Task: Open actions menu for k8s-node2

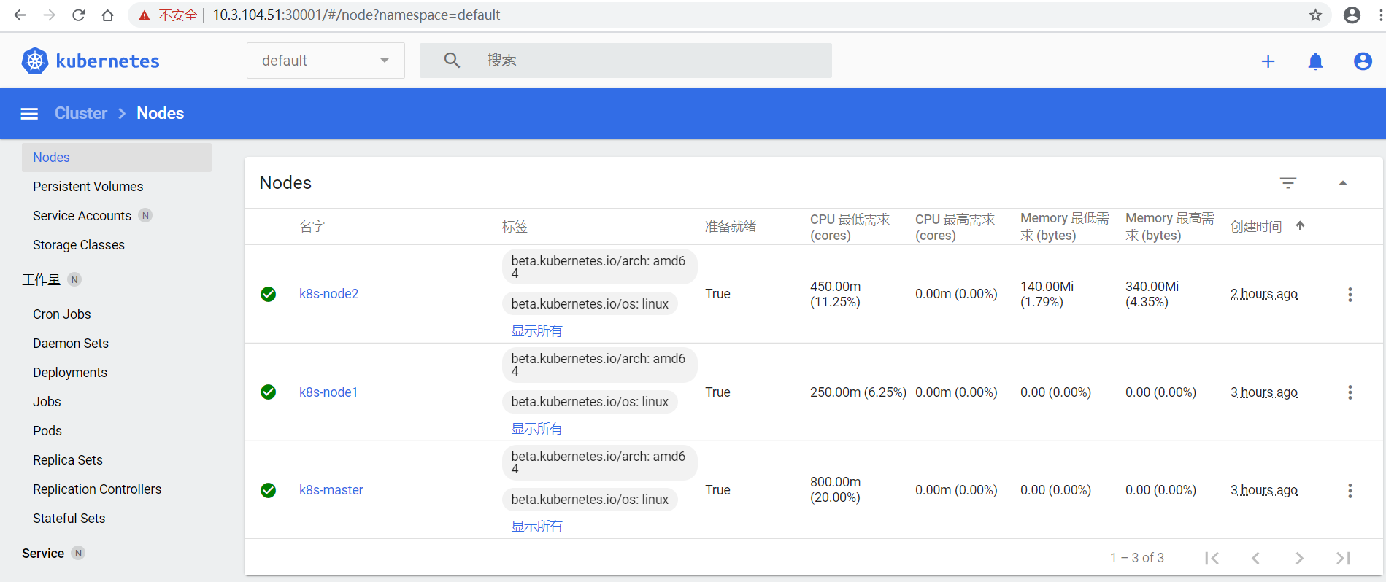Action: coord(1350,295)
